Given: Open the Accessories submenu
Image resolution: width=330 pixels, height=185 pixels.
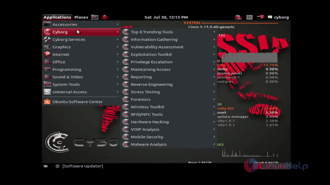Looking at the screenshot, I should click(x=81, y=24).
